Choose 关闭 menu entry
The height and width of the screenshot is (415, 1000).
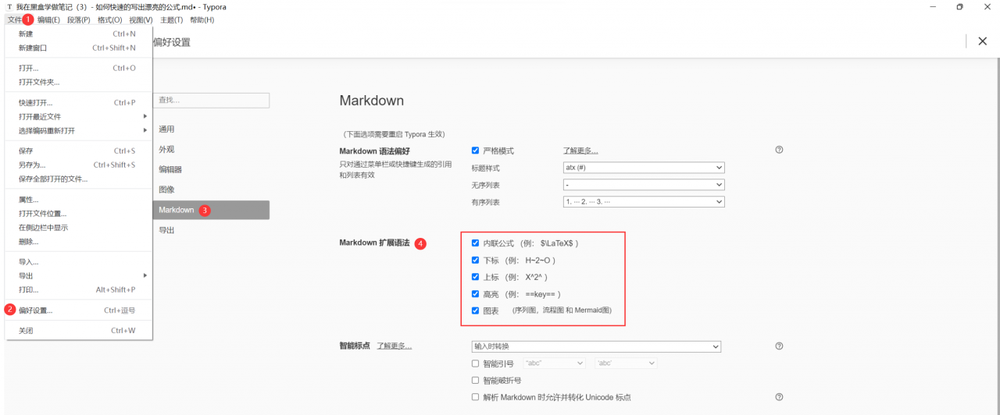(x=79, y=331)
